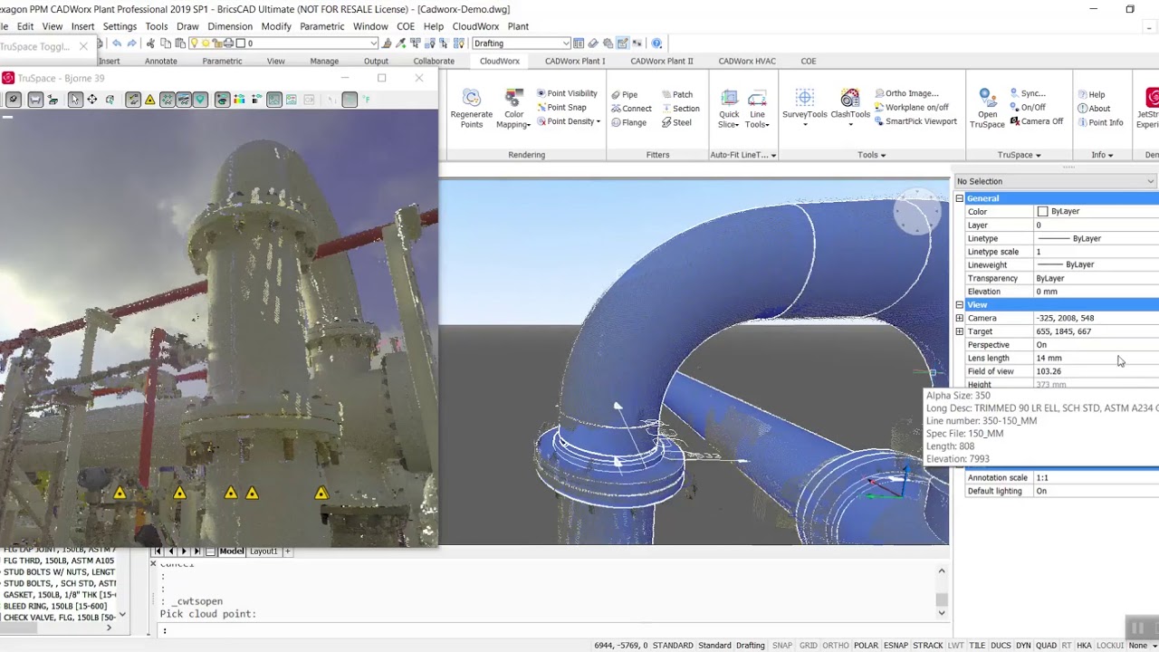
Task: Toggle STRACK in status bar
Action: point(928,646)
